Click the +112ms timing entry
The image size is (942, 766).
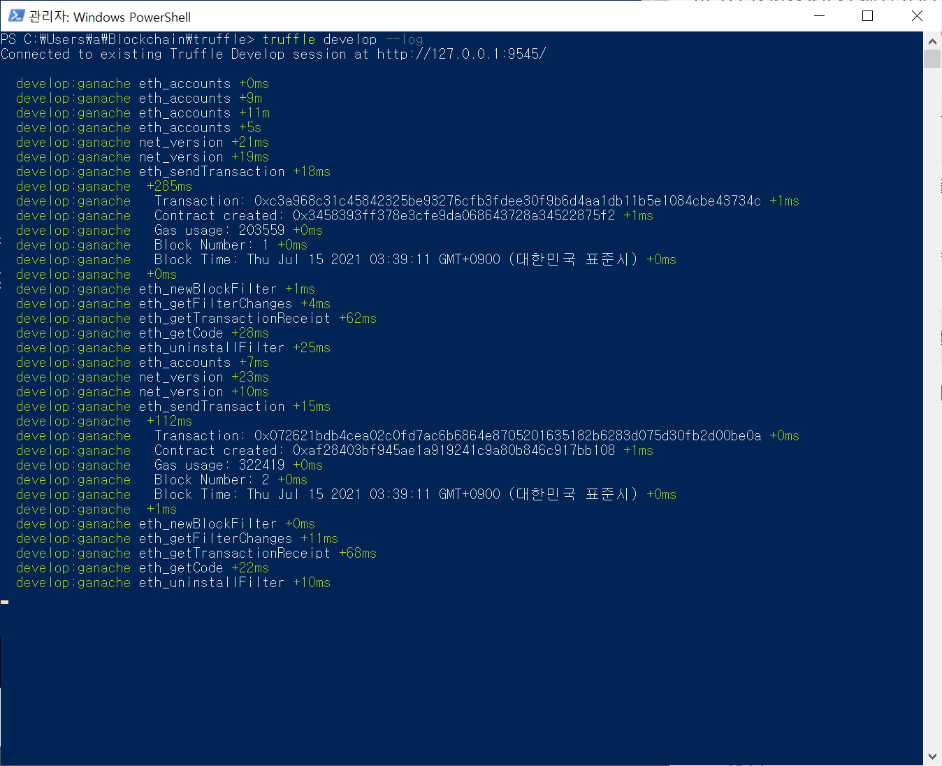169,421
